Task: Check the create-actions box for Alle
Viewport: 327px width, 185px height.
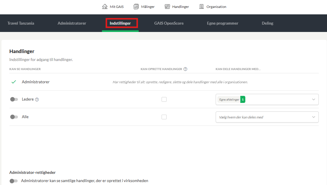Action: (x=164, y=117)
